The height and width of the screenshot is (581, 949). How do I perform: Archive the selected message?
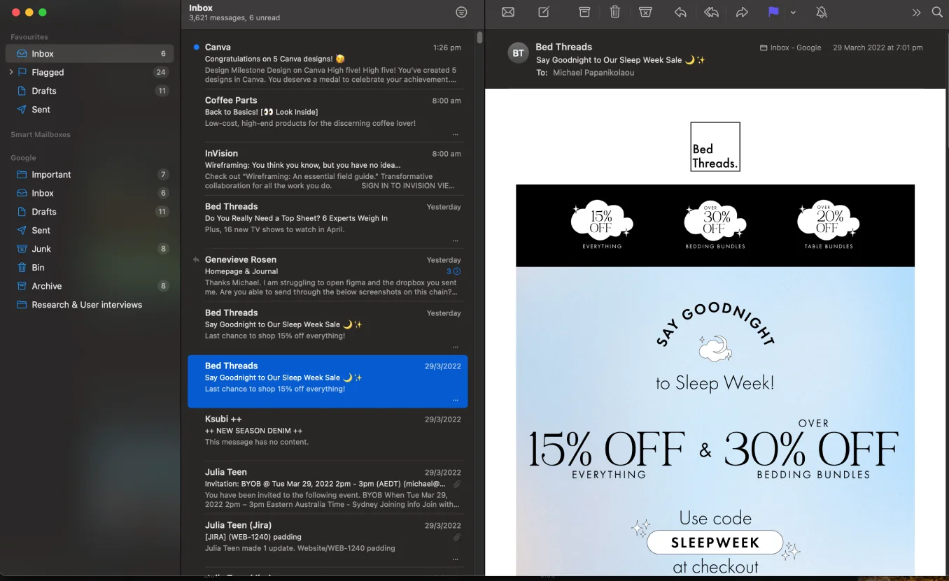tap(584, 13)
